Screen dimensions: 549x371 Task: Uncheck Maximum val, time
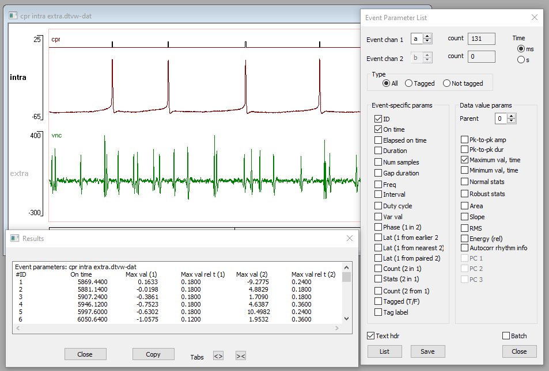pos(464,159)
